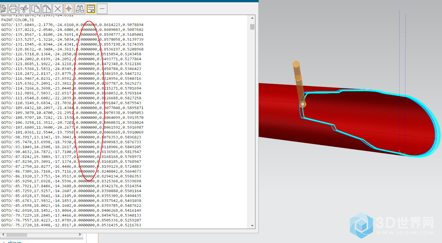Delete selection with the X icon
Image resolution: width=442 pixels, height=243 pixels.
pos(58,8)
